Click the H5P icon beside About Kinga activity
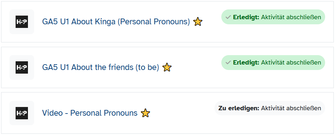This screenshot has height=136, width=336. [x=22, y=22]
